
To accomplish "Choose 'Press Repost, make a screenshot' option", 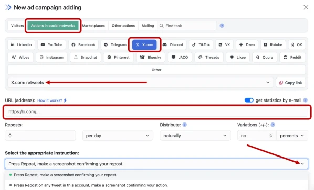I will [156, 175].
